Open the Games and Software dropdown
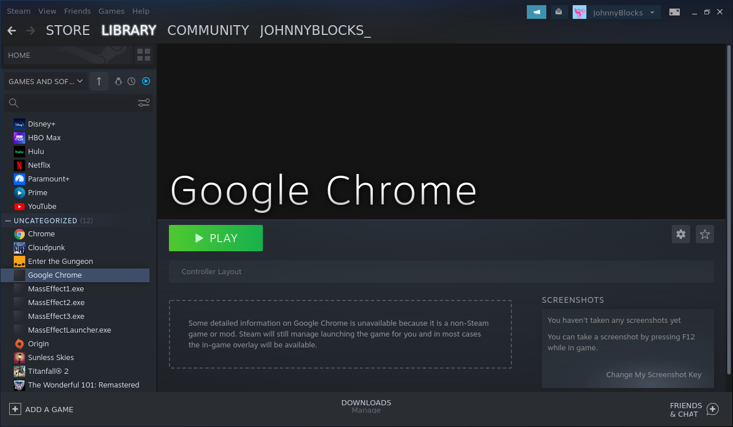Image resolution: width=733 pixels, height=427 pixels. pyautogui.click(x=45, y=81)
